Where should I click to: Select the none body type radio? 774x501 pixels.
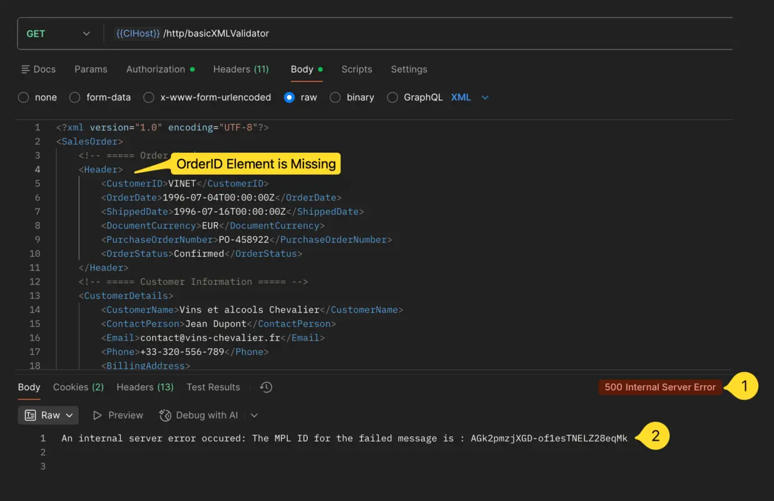click(x=23, y=98)
